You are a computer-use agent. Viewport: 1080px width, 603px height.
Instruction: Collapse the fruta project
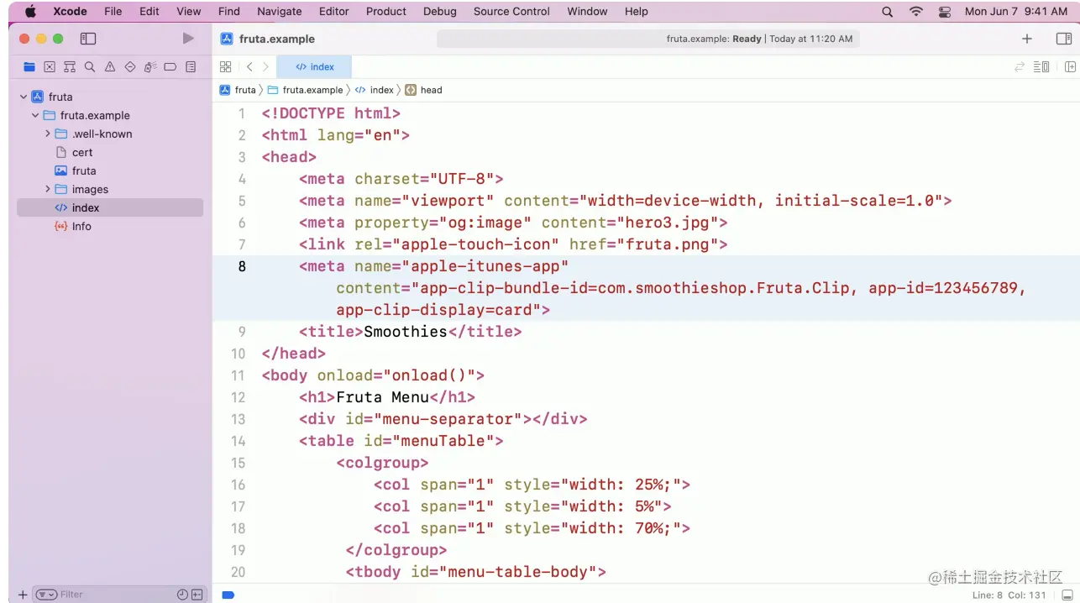coord(24,97)
